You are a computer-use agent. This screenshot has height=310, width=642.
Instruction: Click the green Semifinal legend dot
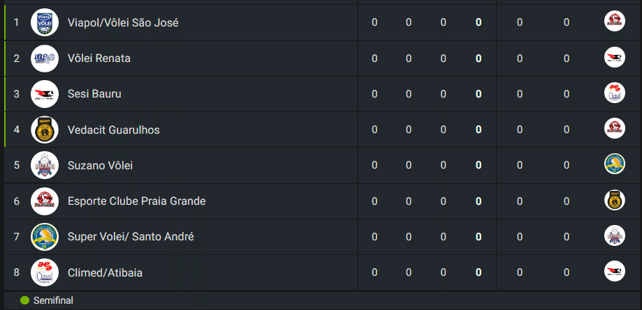[25, 300]
